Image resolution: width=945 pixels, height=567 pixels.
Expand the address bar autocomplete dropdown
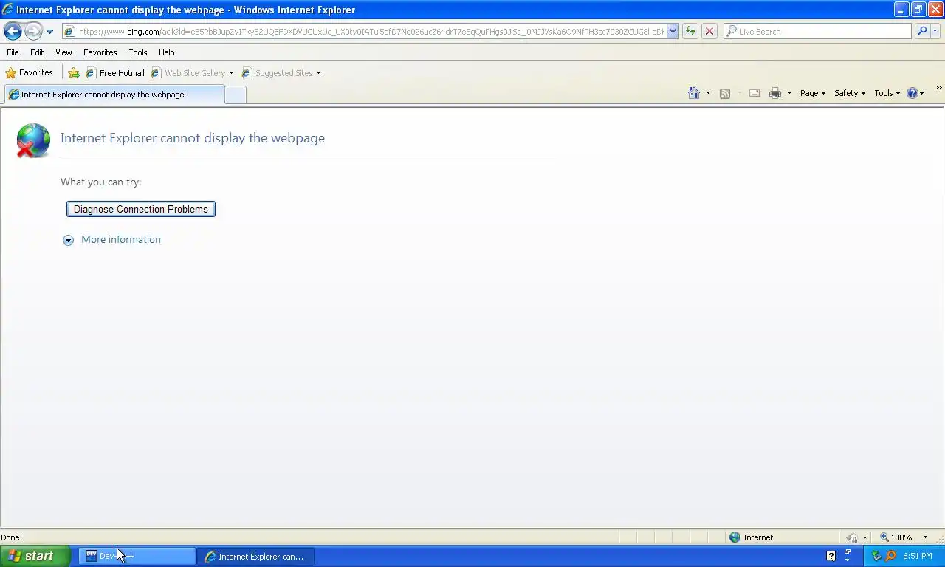673,31
